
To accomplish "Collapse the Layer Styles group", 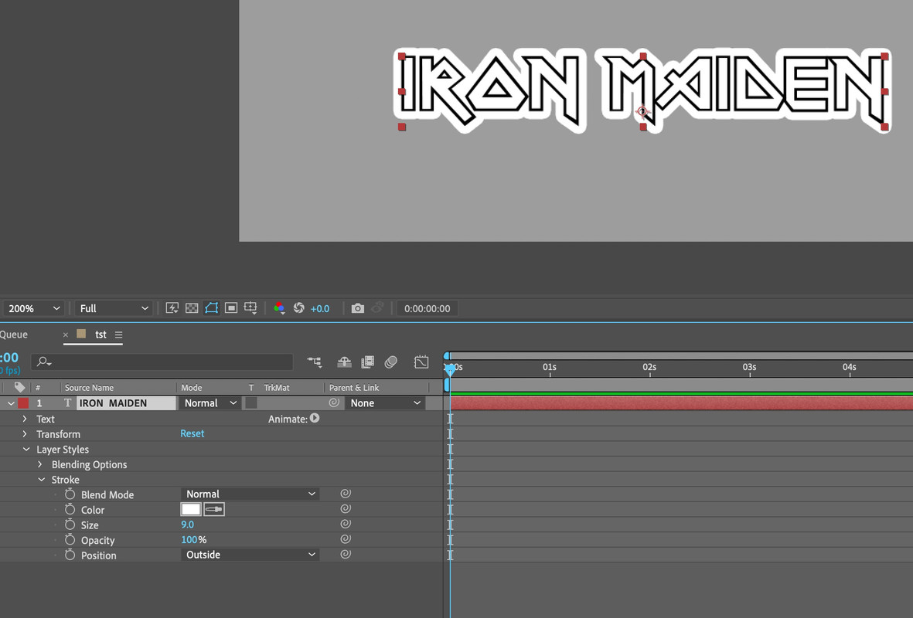I will coord(26,450).
